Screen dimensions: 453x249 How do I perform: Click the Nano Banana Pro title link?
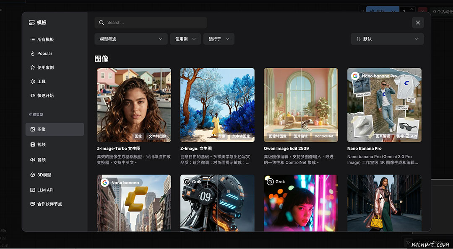click(364, 149)
